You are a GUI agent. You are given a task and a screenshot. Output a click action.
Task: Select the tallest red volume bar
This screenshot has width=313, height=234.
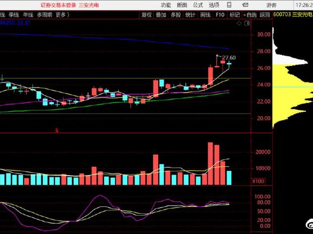(x=210, y=163)
